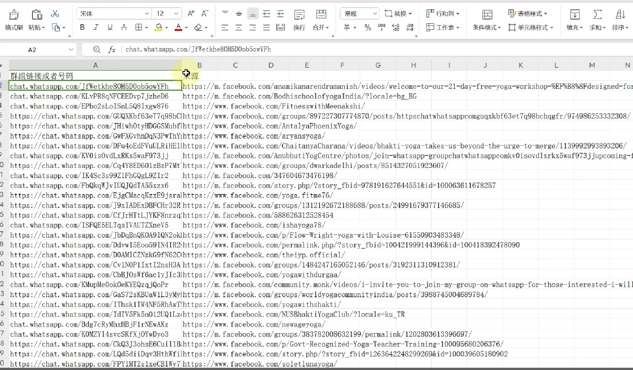Click the zoom magnifier in formula bar
Viewport: 633px width, 370px height.
[x=97, y=49]
